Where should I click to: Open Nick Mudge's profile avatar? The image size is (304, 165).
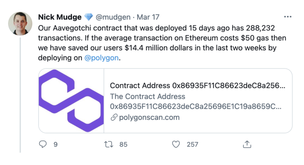pos(20,23)
